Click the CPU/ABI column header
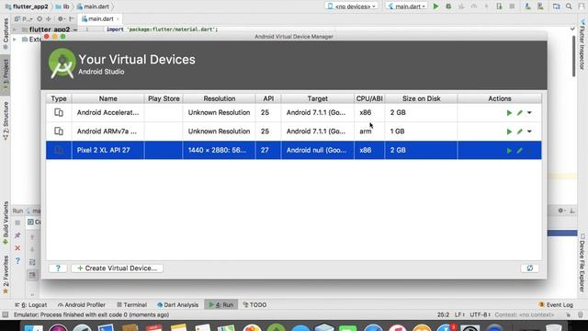 (x=369, y=98)
